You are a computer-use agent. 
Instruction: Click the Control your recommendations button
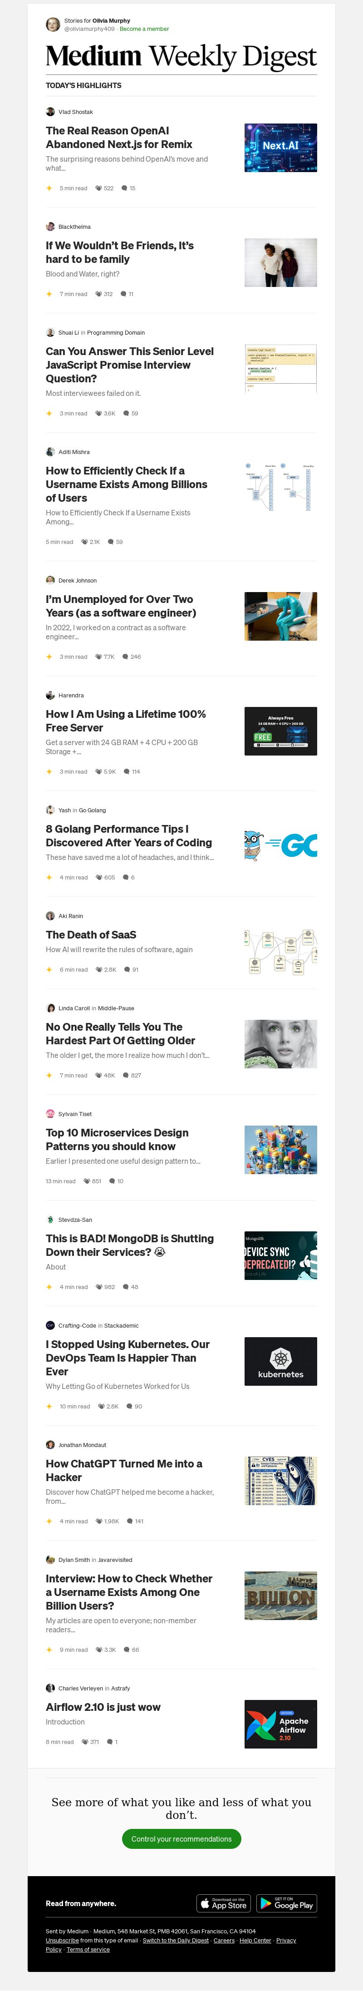pos(181,1839)
